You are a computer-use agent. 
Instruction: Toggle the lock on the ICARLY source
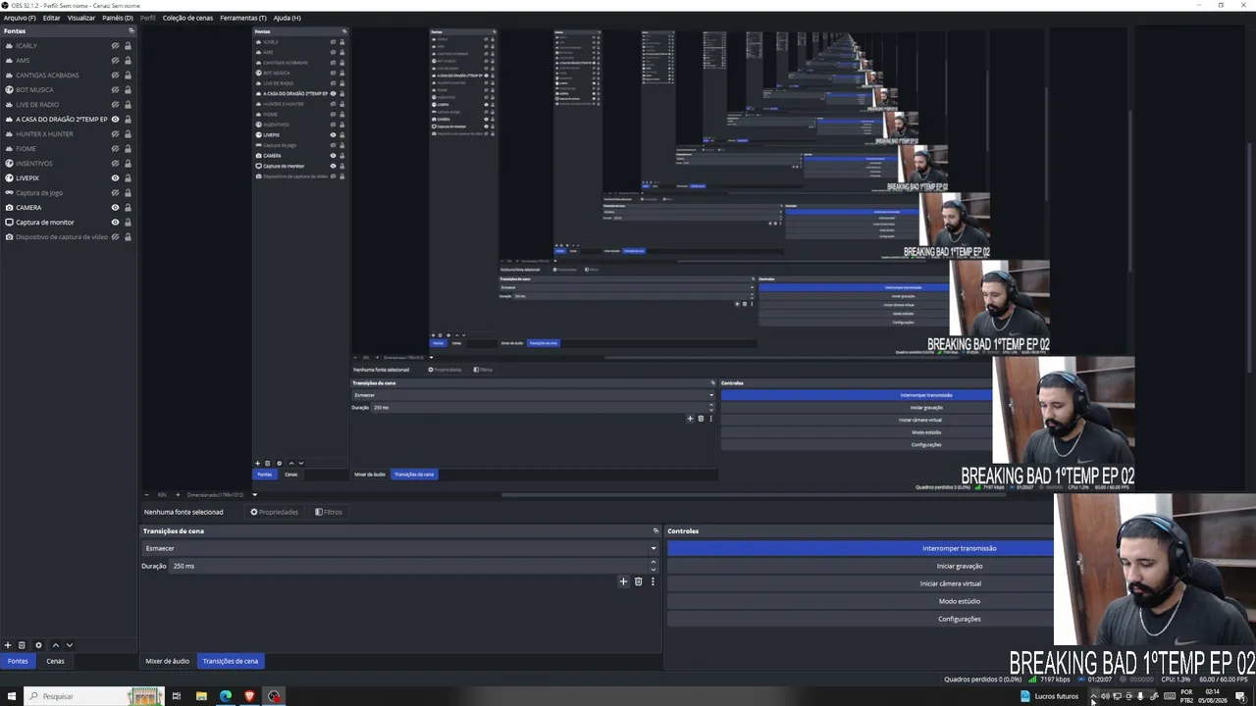point(128,46)
